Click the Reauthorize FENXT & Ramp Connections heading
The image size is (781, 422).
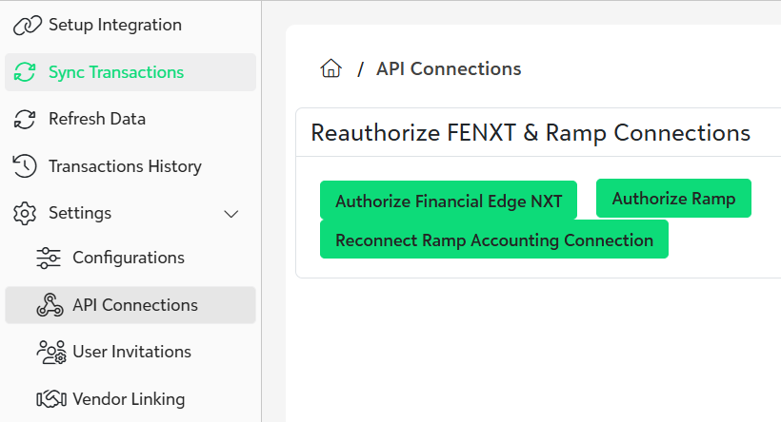pos(531,133)
